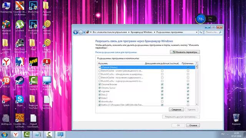Enable private network for the downloader row
Image resolution: width=246 pixels, height=138 pixels.
[162, 101]
